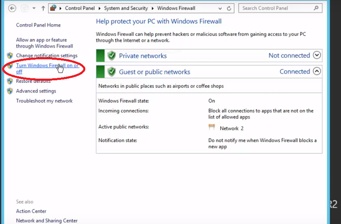This screenshot has height=224, width=341.
Task: Click the search magnifier icon
Action: 316,8
